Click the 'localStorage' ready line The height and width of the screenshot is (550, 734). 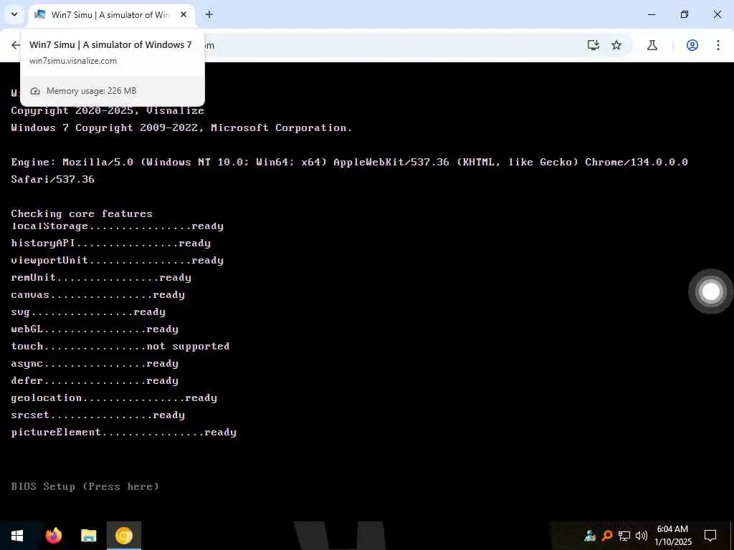(x=117, y=226)
